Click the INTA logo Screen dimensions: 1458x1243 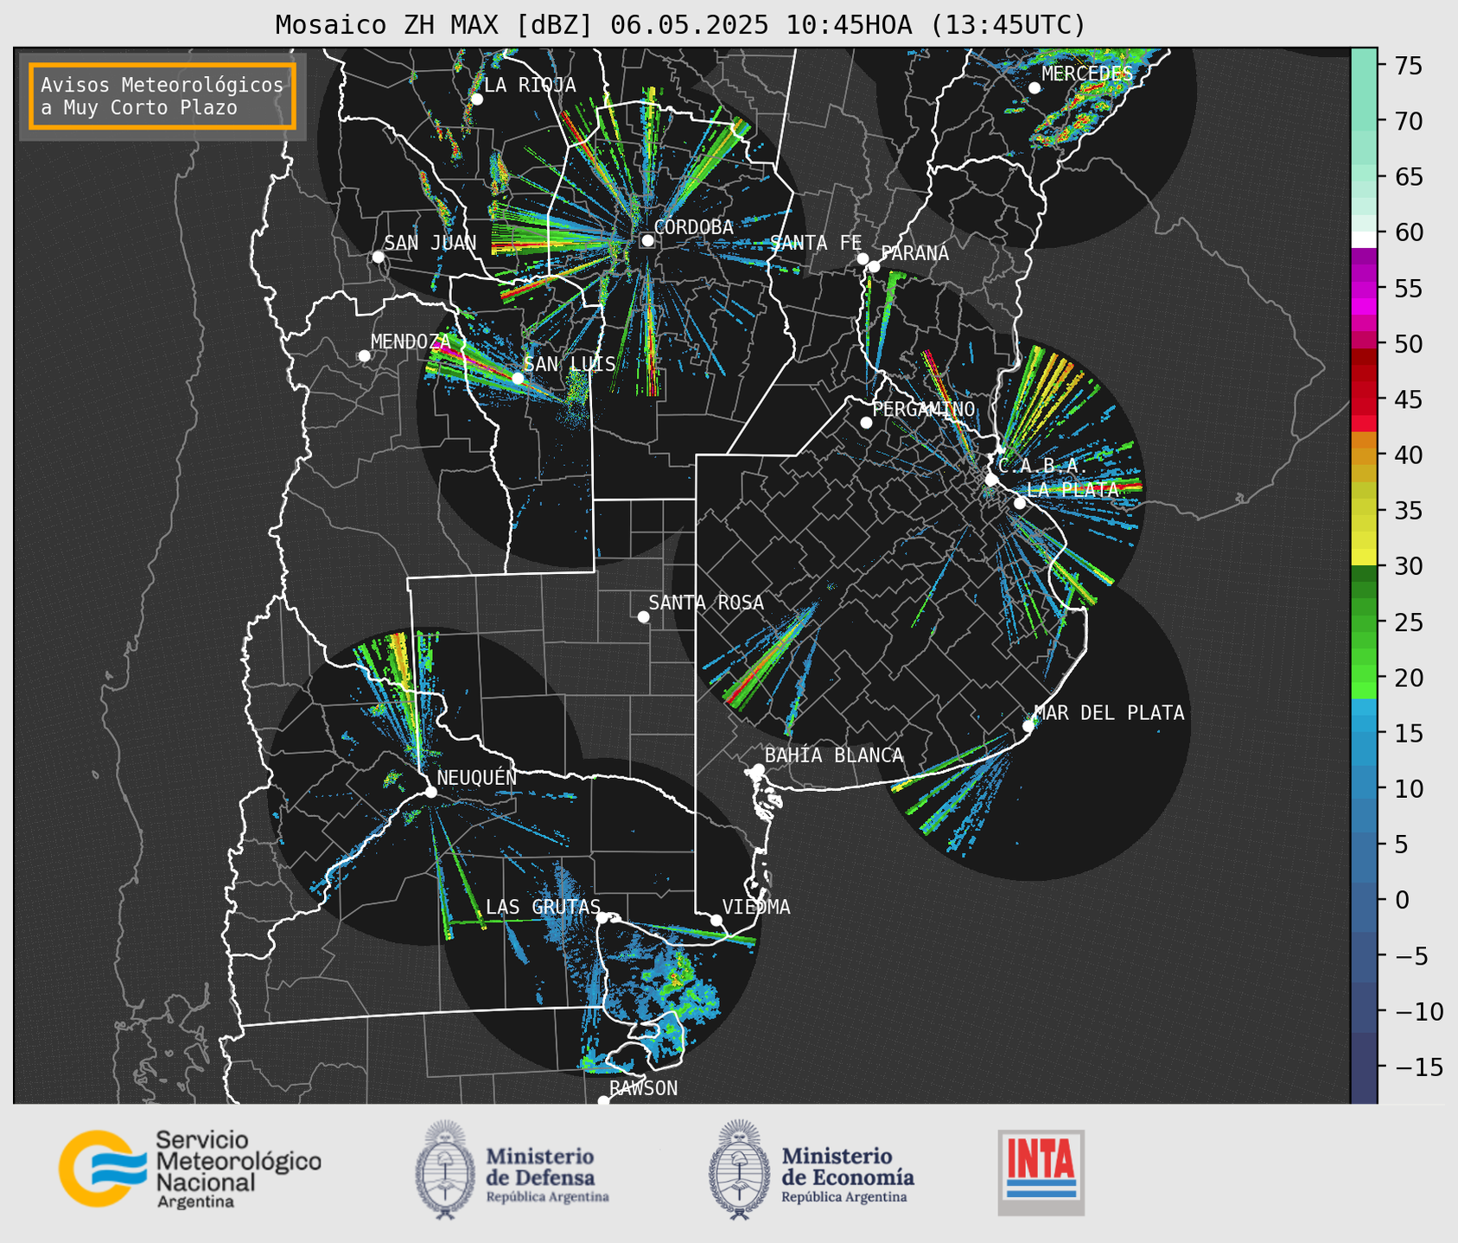coord(1041,1172)
